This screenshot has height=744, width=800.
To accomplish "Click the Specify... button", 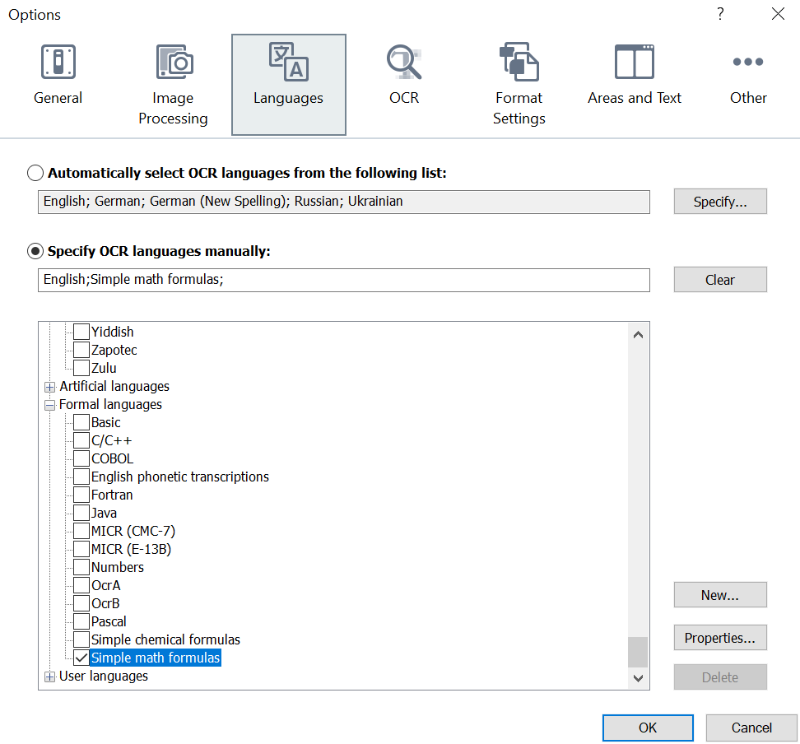I will click(720, 202).
